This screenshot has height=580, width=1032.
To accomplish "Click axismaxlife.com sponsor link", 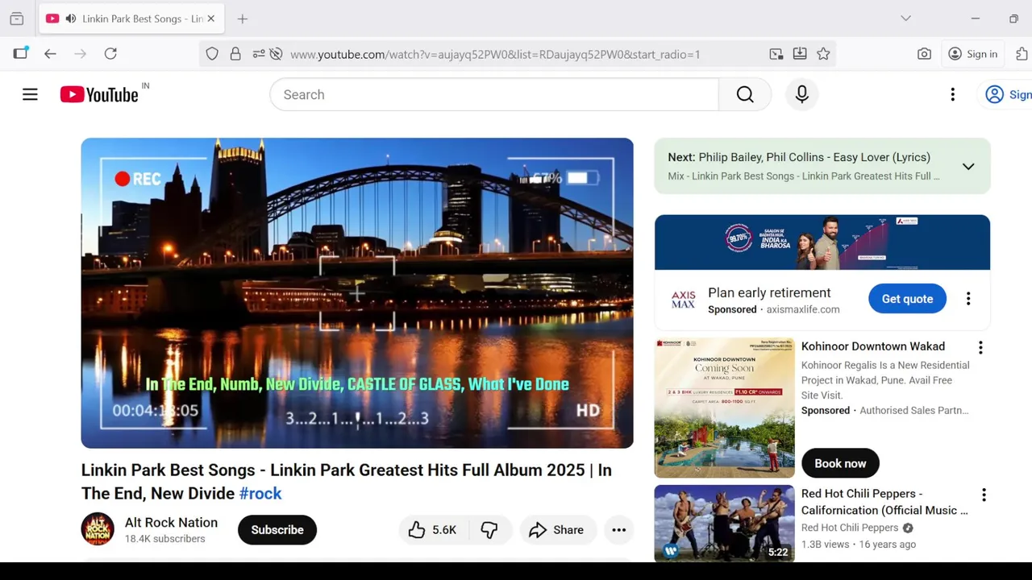I will 803,309.
